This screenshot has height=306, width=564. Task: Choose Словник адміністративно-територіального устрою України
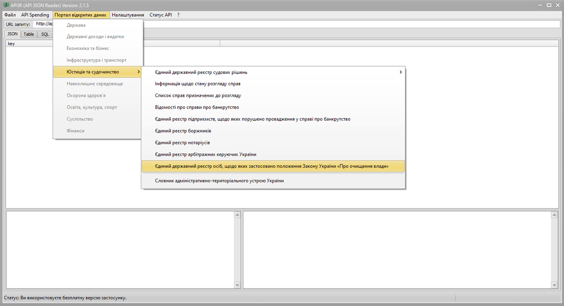(273, 180)
